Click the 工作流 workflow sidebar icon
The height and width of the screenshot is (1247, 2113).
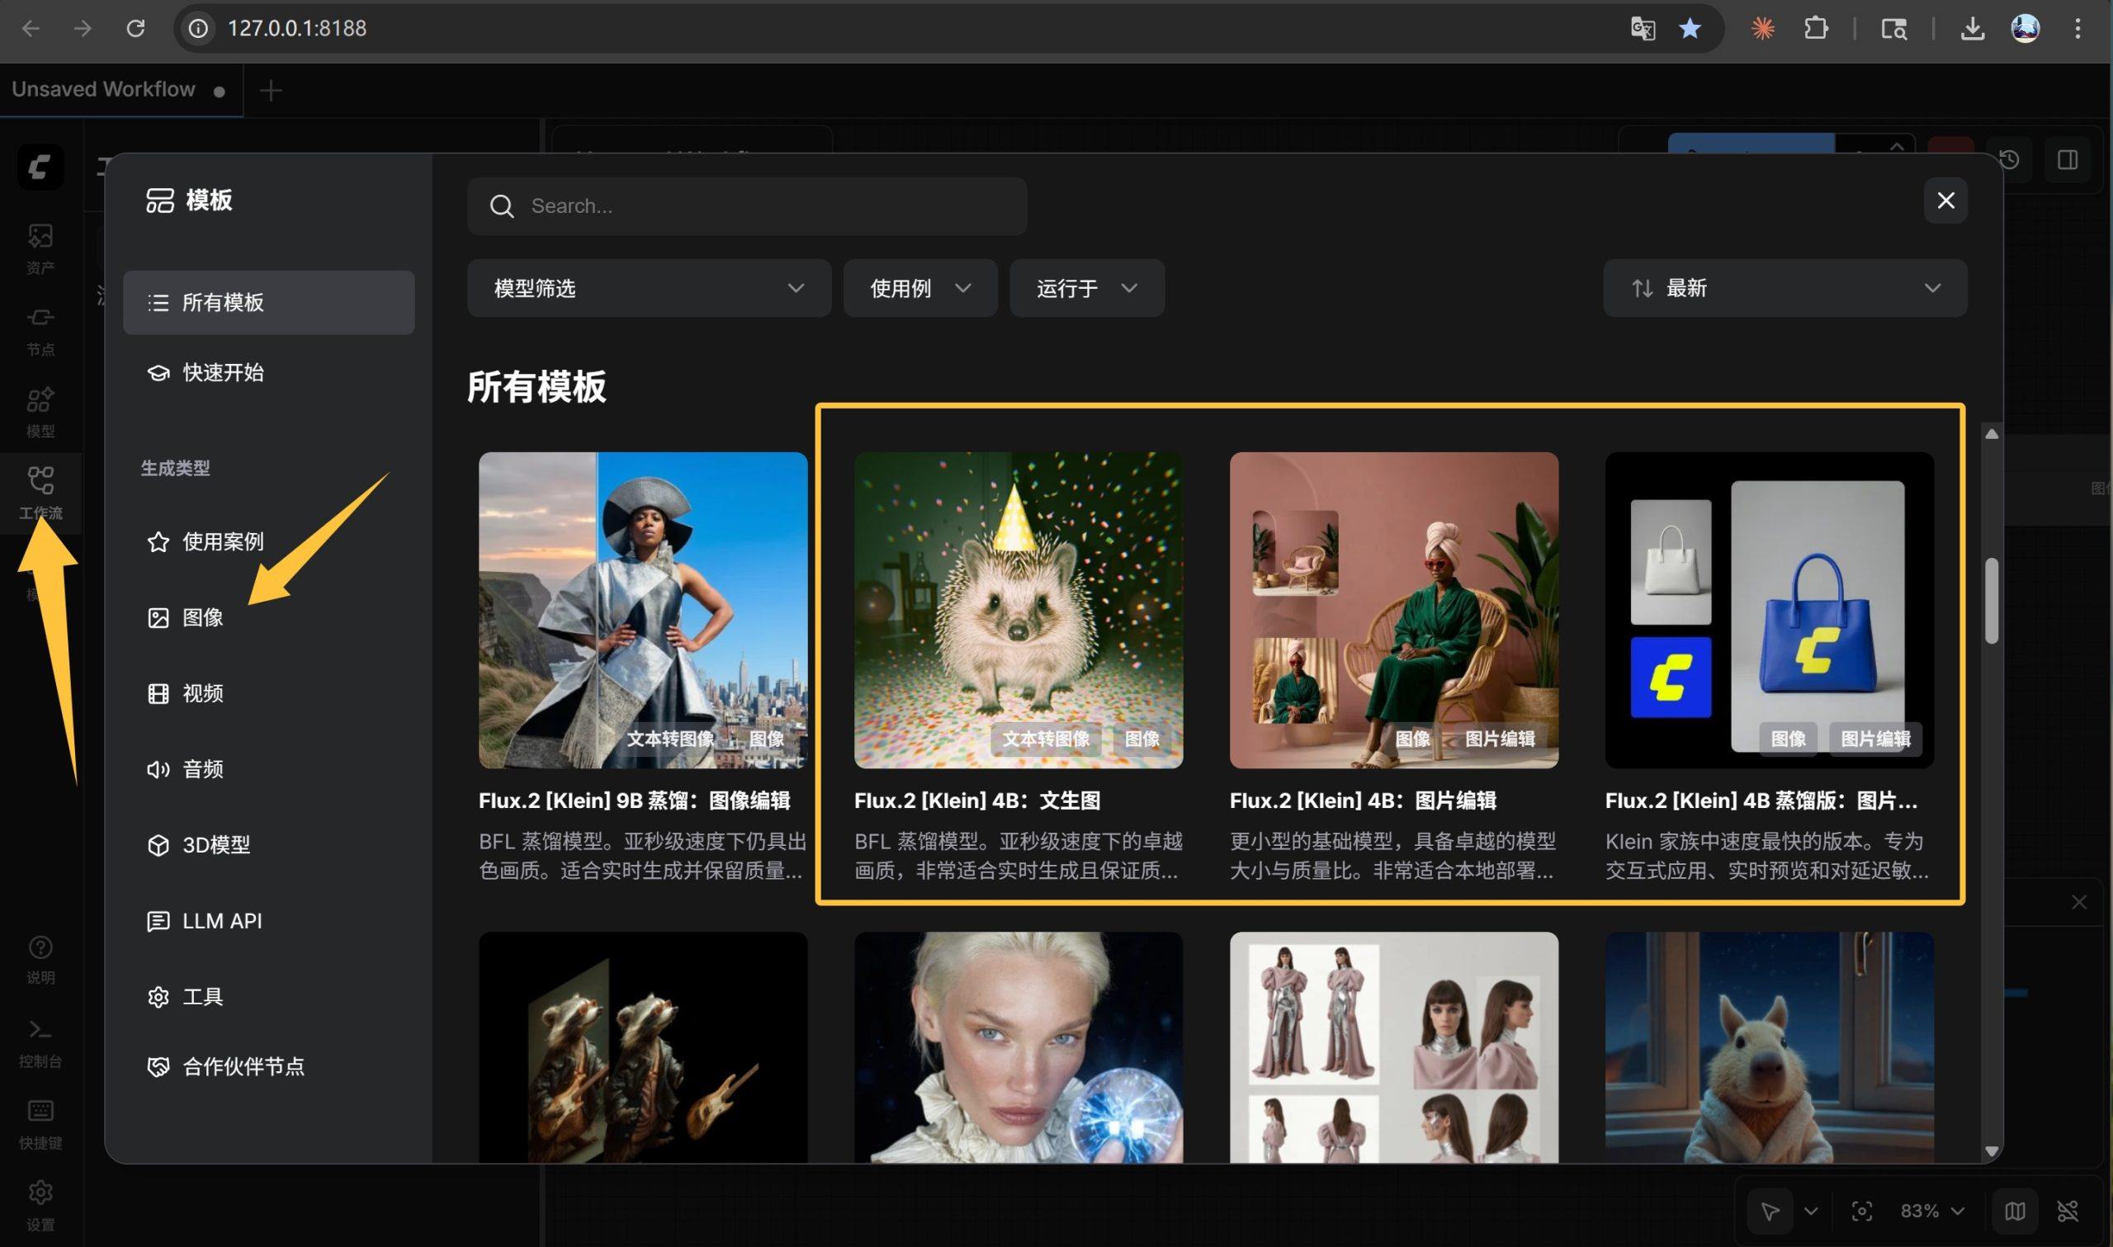pyautogui.click(x=40, y=482)
